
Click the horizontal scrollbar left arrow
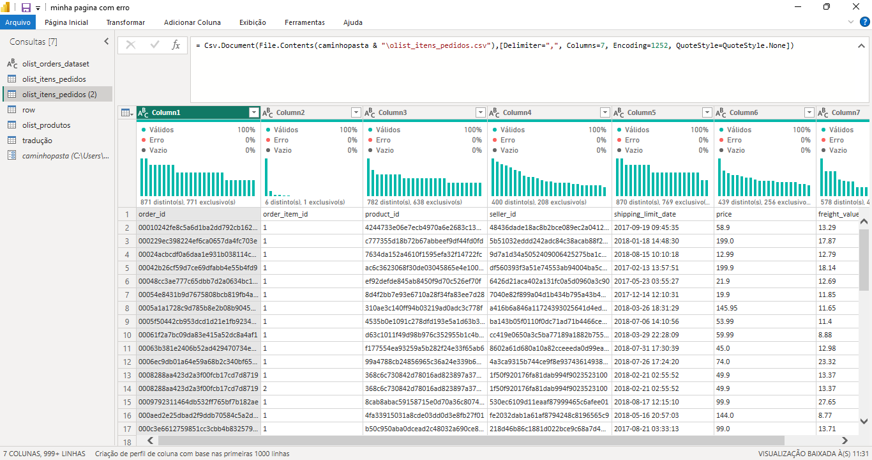151,440
